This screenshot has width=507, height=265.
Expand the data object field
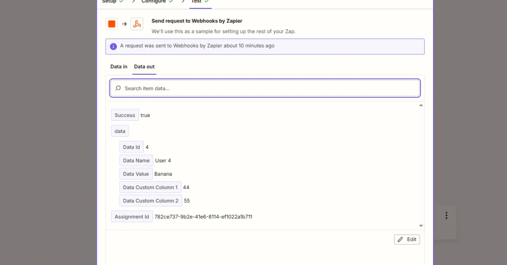(120, 131)
